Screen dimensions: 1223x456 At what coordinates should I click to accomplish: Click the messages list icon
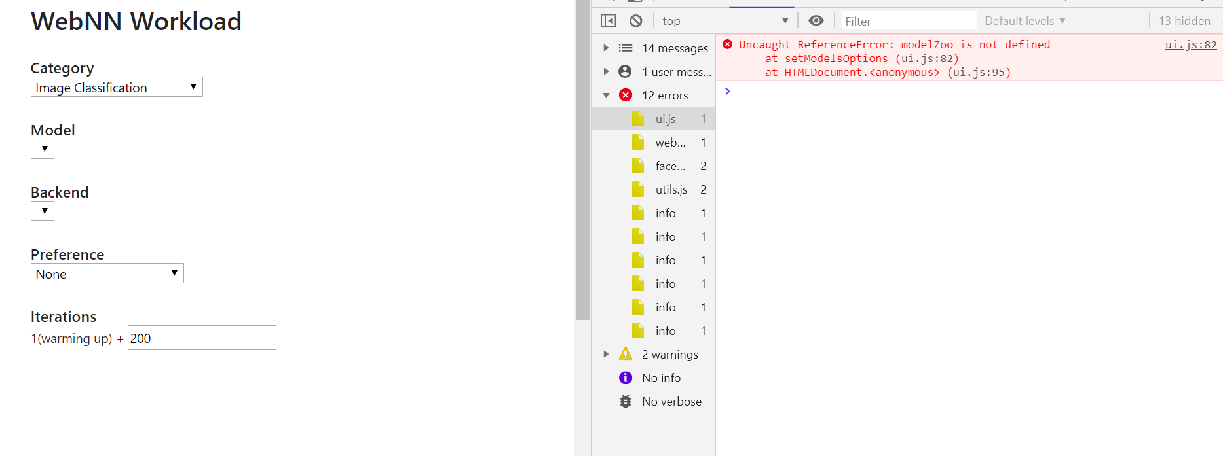click(626, 48)
